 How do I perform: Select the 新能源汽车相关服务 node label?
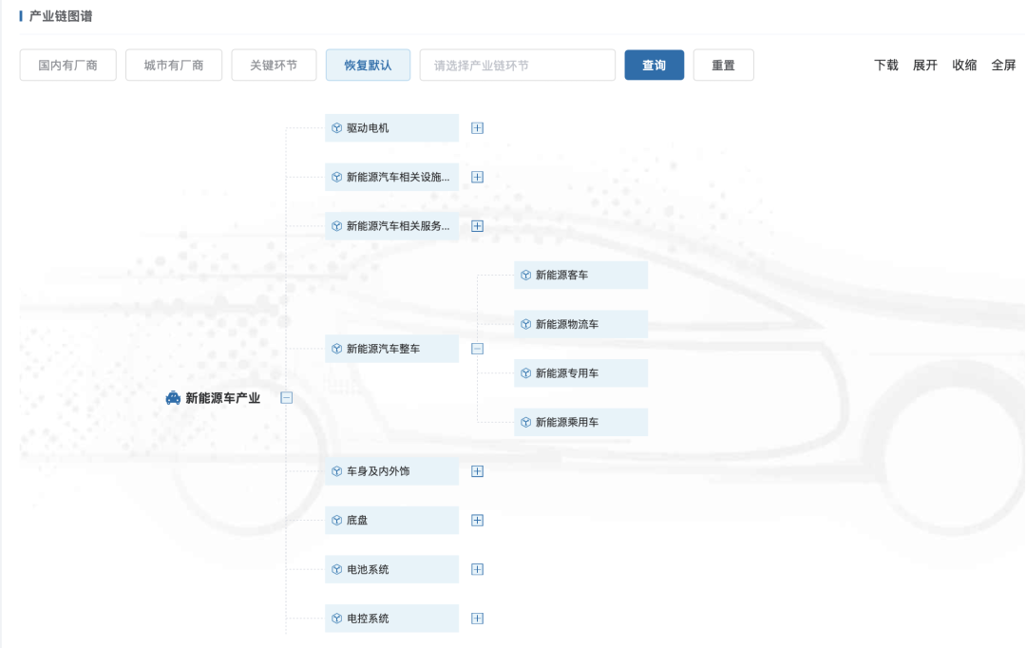pyautogui.click(x=398, y=226)
